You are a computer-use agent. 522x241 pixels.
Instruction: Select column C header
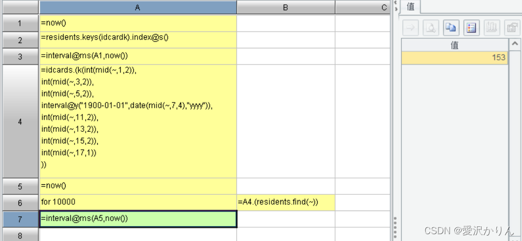(x=363, y=7)
